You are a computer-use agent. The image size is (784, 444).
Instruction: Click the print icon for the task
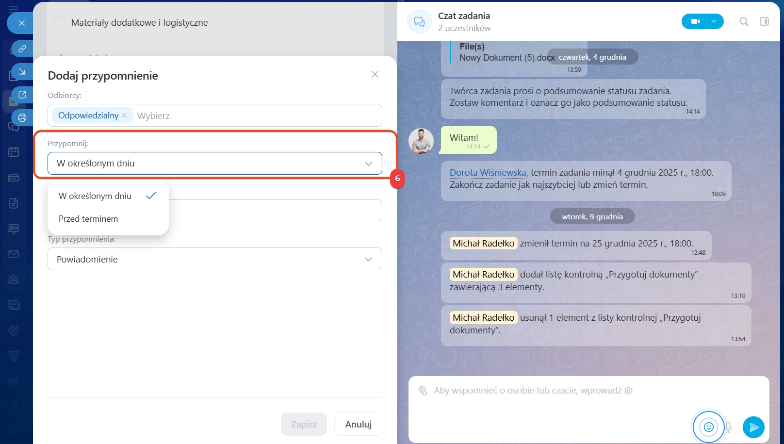point(22,117)
